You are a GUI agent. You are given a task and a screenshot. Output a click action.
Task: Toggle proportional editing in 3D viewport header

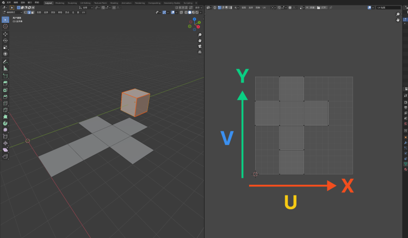point(114,8)
